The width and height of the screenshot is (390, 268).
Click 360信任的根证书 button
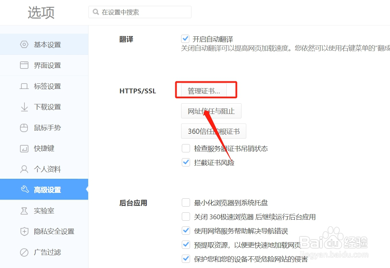214,131
